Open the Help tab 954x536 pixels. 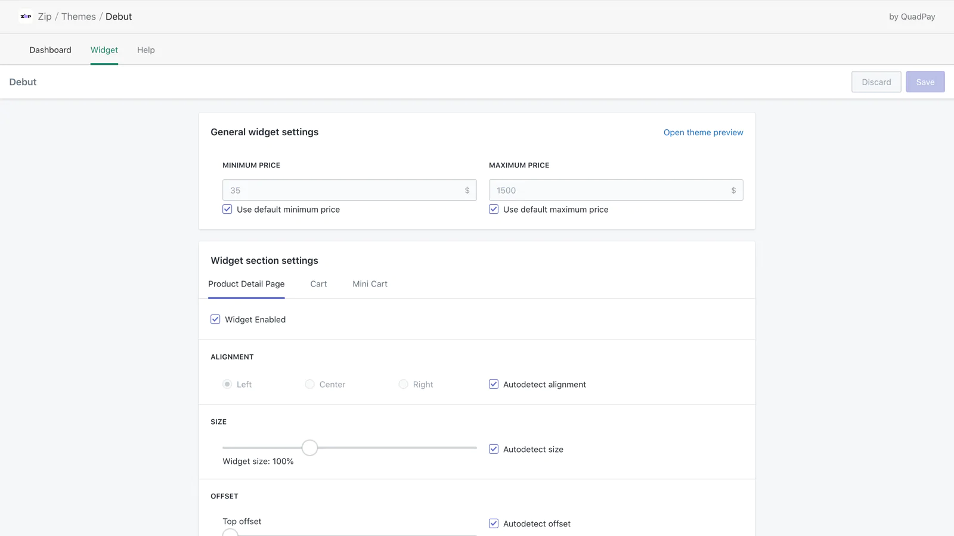[x=146, y=50]
